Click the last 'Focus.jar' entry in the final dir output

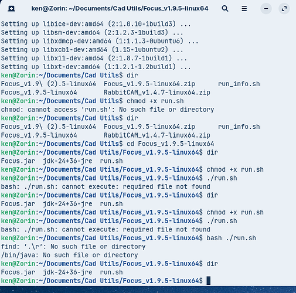coord(18,272)
